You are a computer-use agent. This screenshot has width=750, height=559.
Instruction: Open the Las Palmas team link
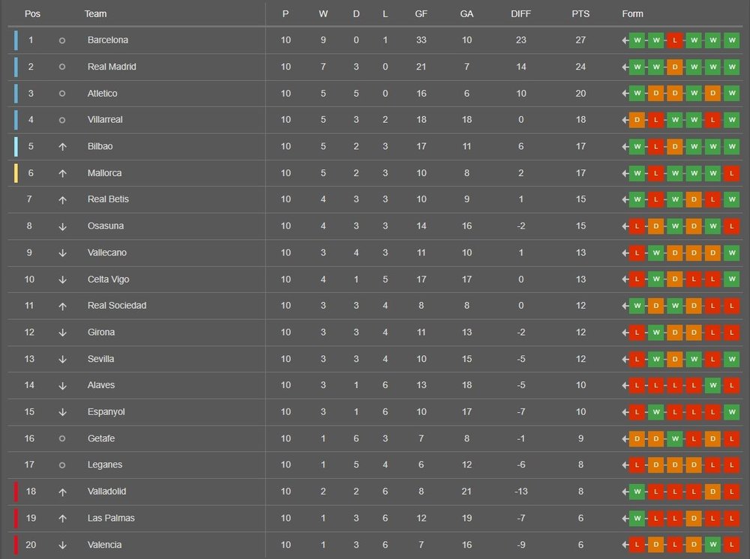click(x=111, y=518)
